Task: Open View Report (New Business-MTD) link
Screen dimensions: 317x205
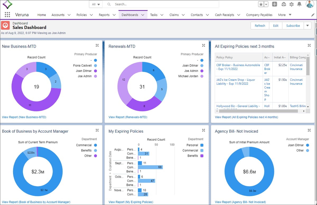Action: tap(24, 117)
